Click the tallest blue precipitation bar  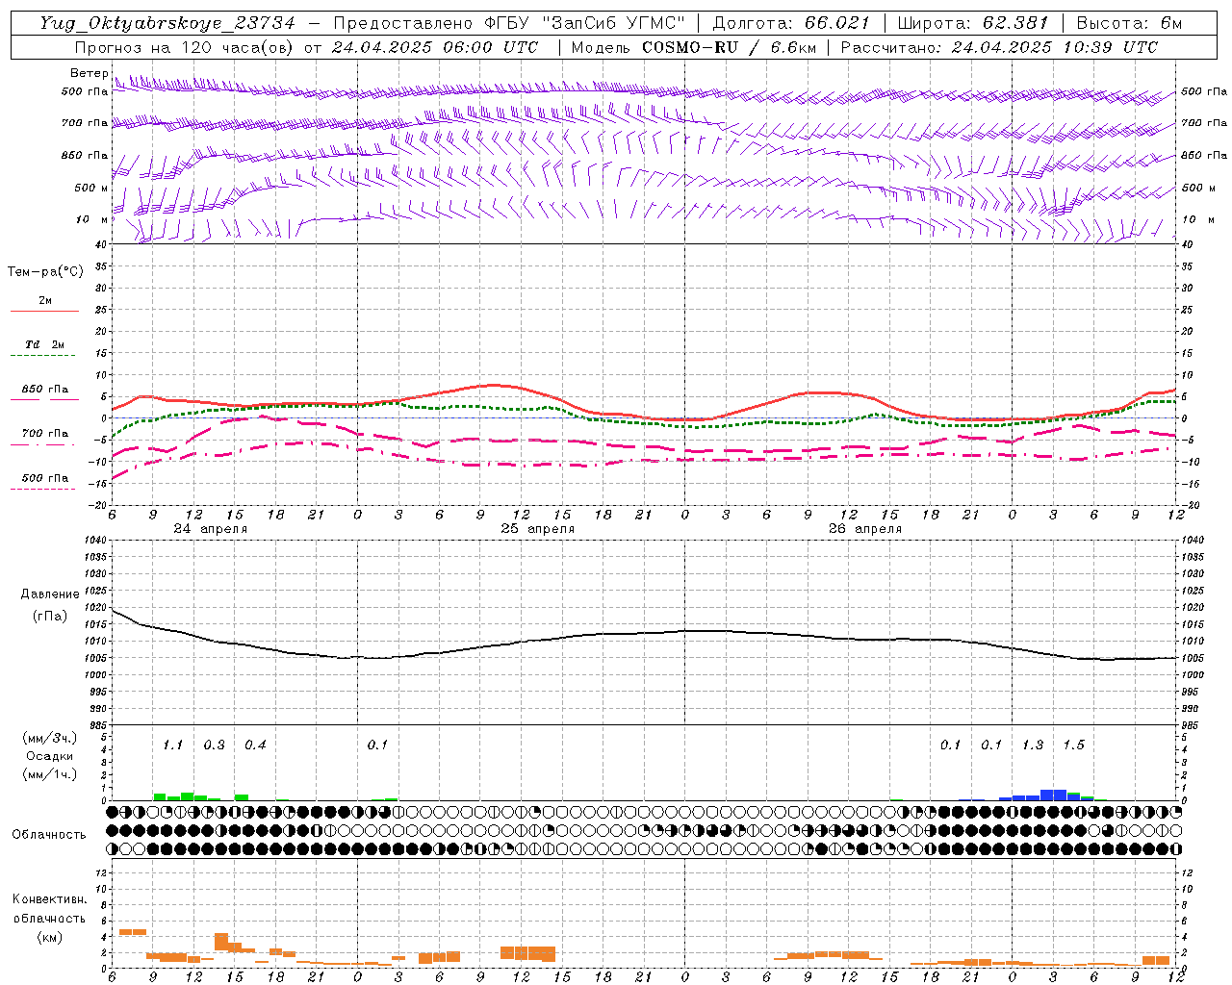point(1053,795)
